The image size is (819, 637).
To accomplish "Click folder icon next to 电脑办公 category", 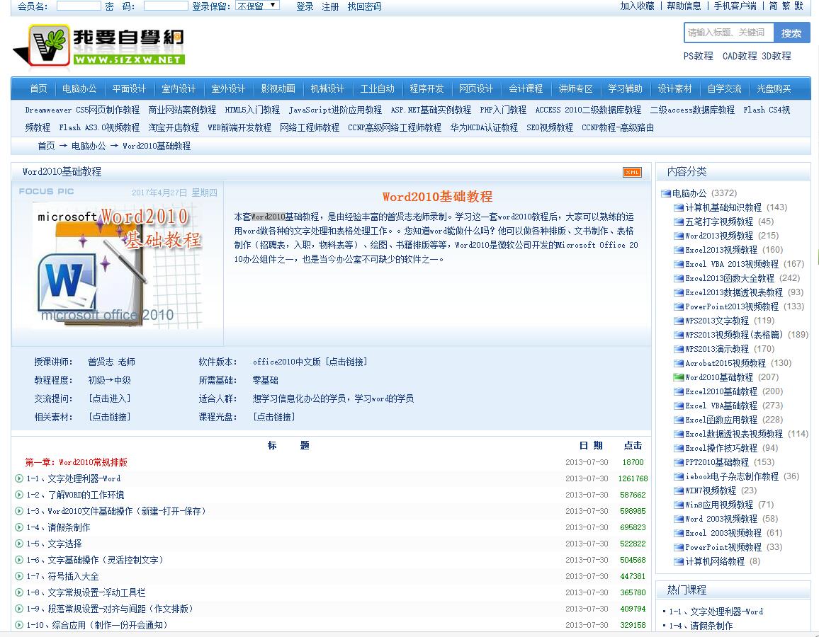I will coord(666,193).
